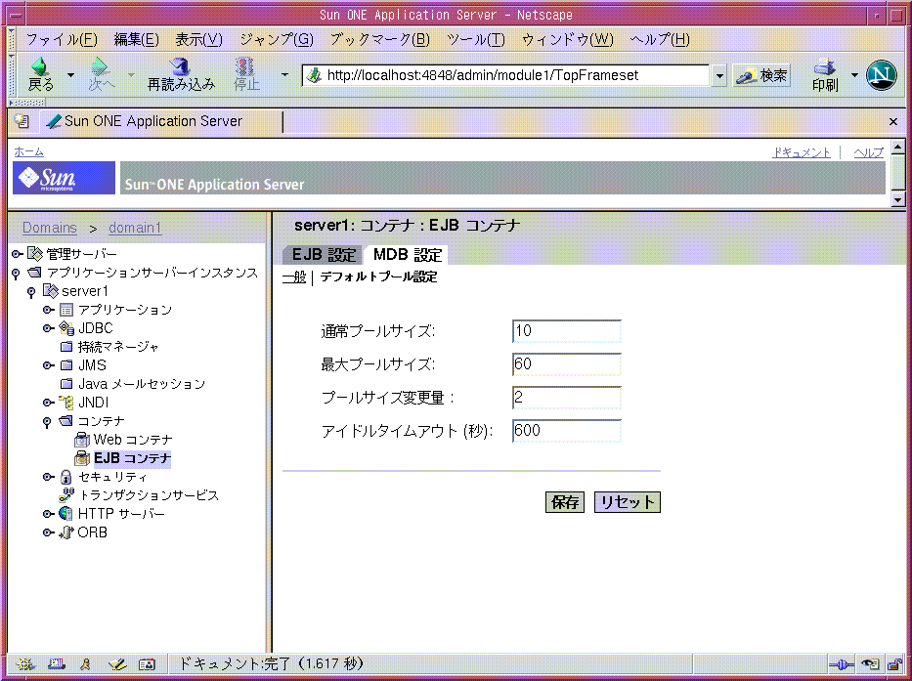Viewport: 912px width, 681px height.
Task: Open the 一般 sub-page link
Action: (294, 277)
